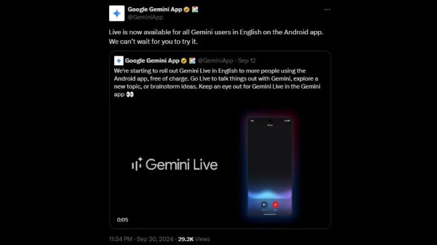Click the 29.2K Views count

[194, 239]
